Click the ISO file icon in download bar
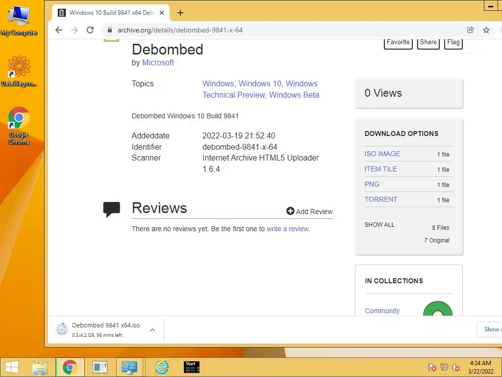This screenshot has height=377, width=502. (62, 329)
